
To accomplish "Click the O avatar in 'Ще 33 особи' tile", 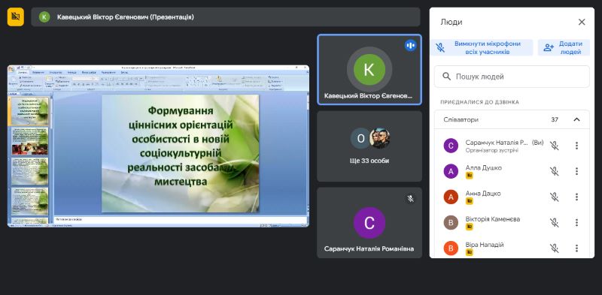I will (360, 138).
